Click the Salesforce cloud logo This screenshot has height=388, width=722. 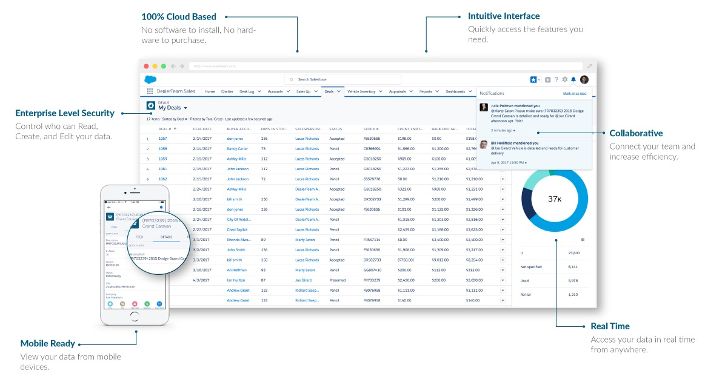point(150,79)
